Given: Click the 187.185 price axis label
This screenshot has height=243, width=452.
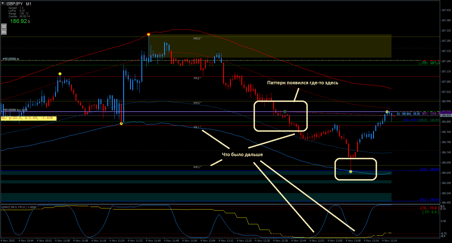Looking at the screenshot, I should coord(446,61).
